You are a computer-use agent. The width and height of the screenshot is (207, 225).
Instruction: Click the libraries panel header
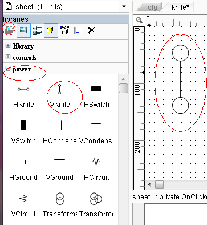66,19
